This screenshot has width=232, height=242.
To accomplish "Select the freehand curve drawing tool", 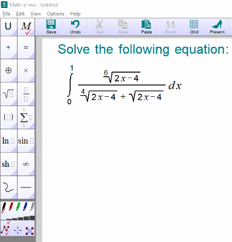I will [9, 187].
